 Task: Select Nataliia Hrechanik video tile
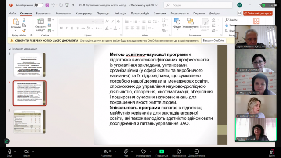(256, 129)
